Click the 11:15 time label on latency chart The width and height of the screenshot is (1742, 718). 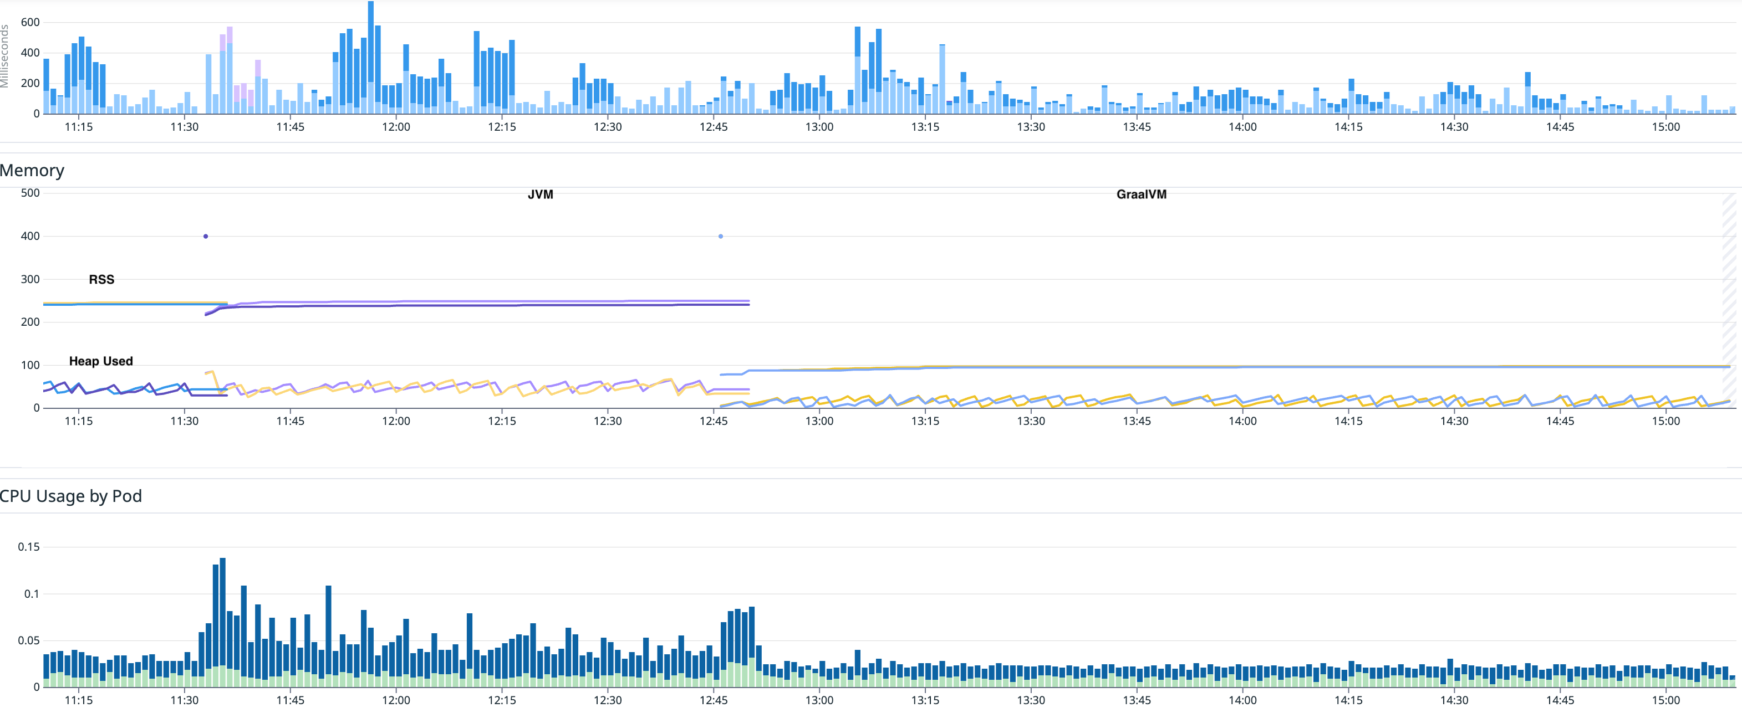(80, 126)
